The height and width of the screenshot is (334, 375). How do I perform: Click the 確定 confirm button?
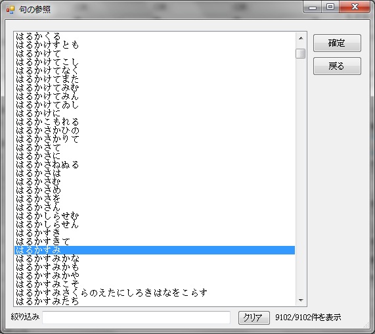click(337, 43)
